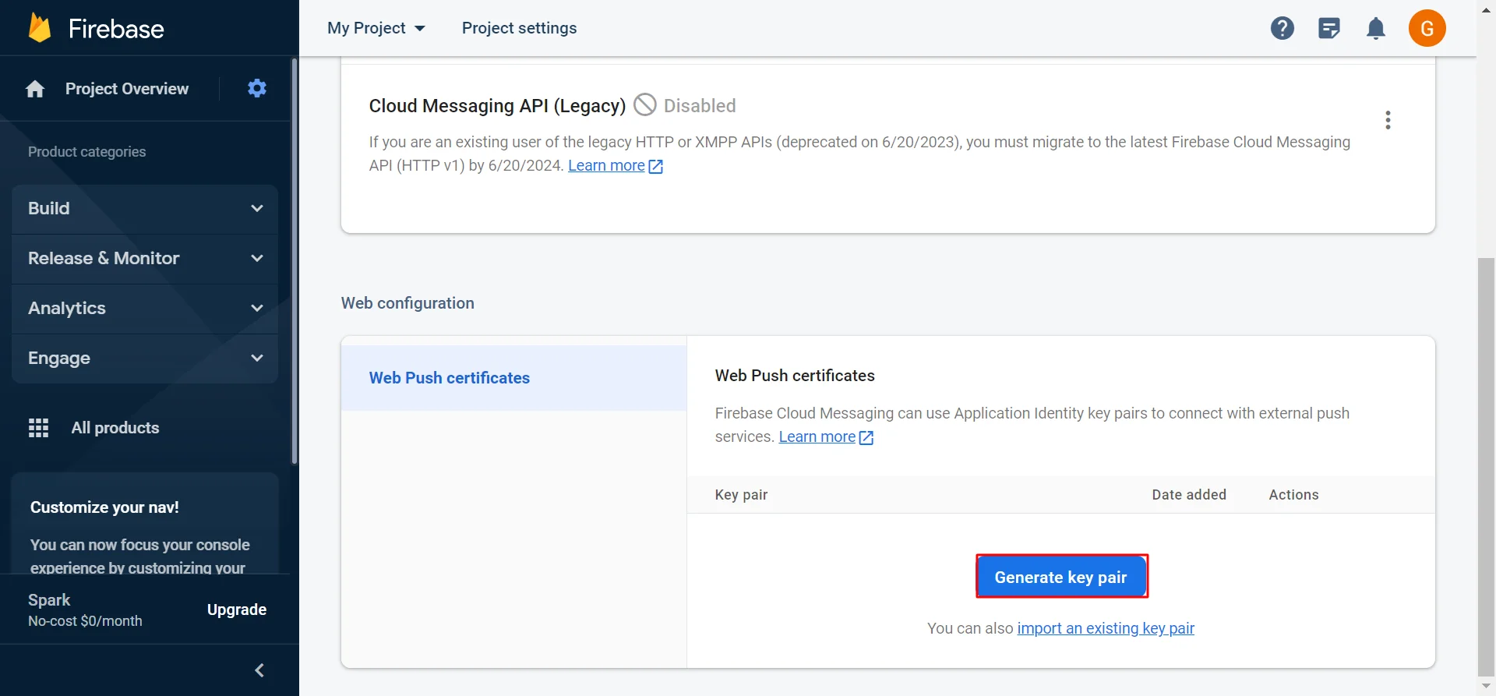The width and height of the screenshot is (1496, 696).
Task: Select the Web Push certificates tab
Action: (x=513, y=378)
